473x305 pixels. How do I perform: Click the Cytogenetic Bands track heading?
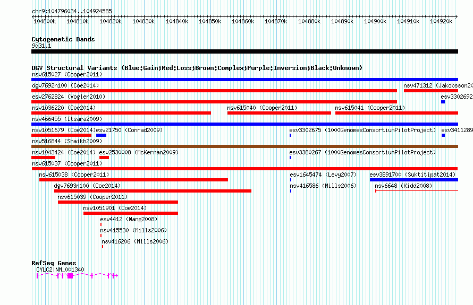click(x=63, y=39)
